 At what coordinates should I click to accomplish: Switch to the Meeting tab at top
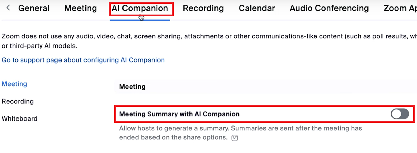[80, 8]
